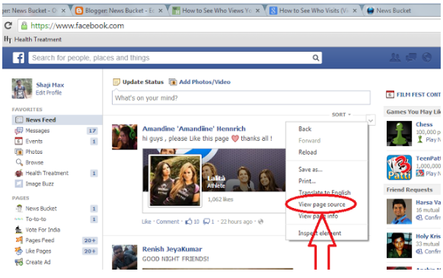The height and width of the screenshot is (278, 443).
Task: Open the messages icon in blue bar
Action: pyautogui.click(x=411, y=57)
